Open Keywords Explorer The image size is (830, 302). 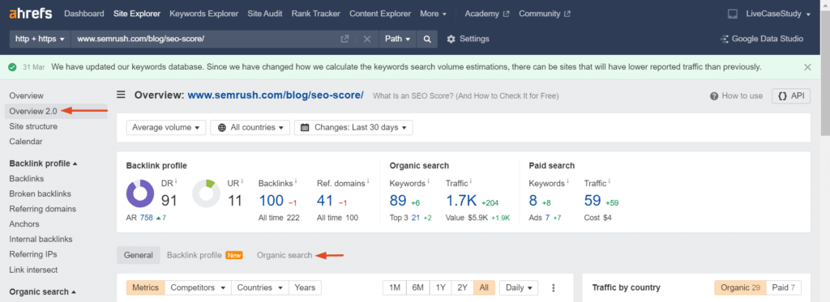203,14
